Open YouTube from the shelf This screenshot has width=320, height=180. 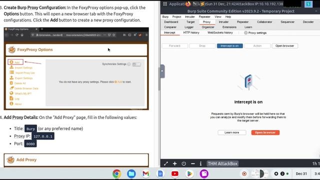click(x=175, y=173)
